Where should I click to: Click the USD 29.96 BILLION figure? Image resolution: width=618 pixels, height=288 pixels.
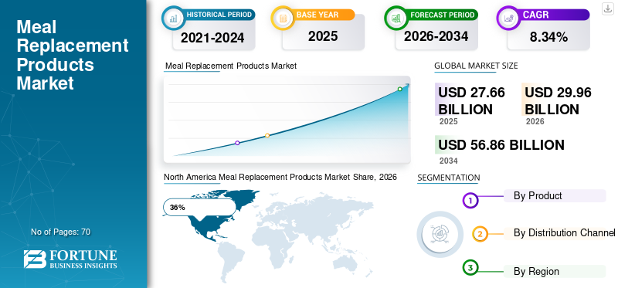click(558, 100)
